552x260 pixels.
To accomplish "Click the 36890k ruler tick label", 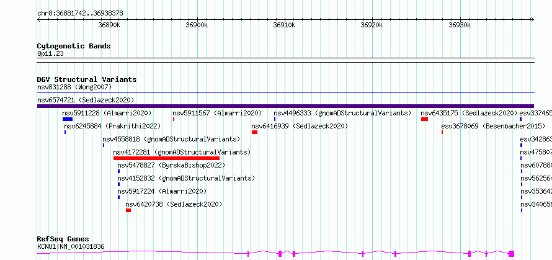I will click(x=110, y=25).
